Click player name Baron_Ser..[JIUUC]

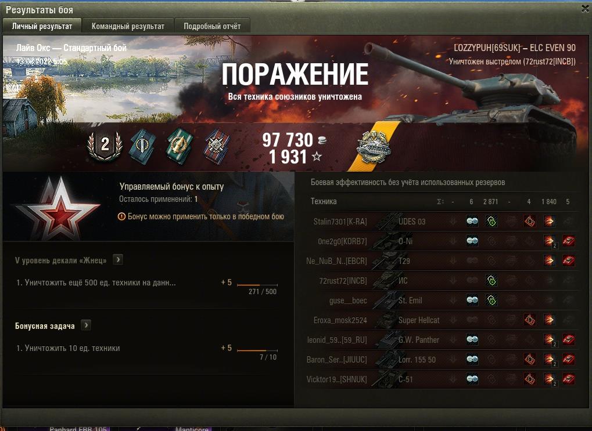click(x=336, y=359)
